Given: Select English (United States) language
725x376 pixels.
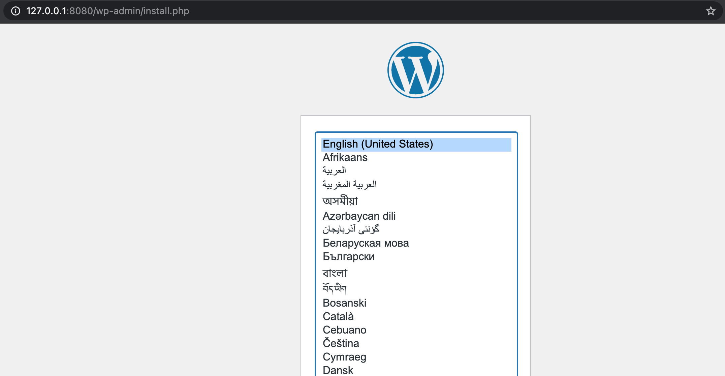Looking at the screenshot, I should coord(378,144).
